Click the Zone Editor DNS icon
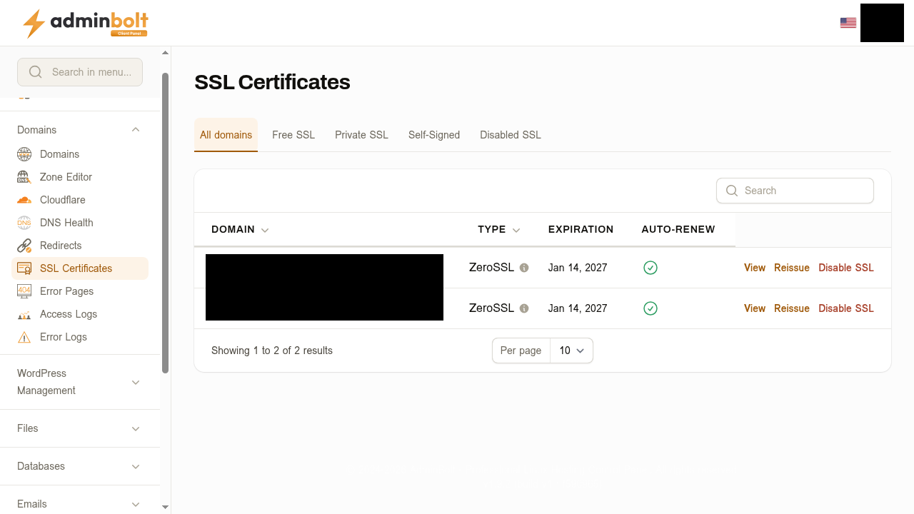914x514 pixels. (x=24, y=177)
